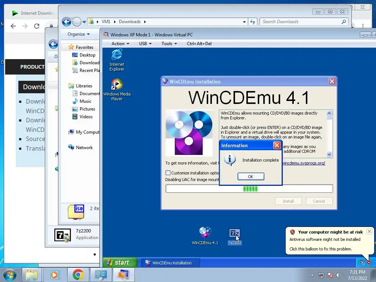Click the 7z2200 application icon in details pane
Viewport: 376px width, 282px height.
coord(62,235)
